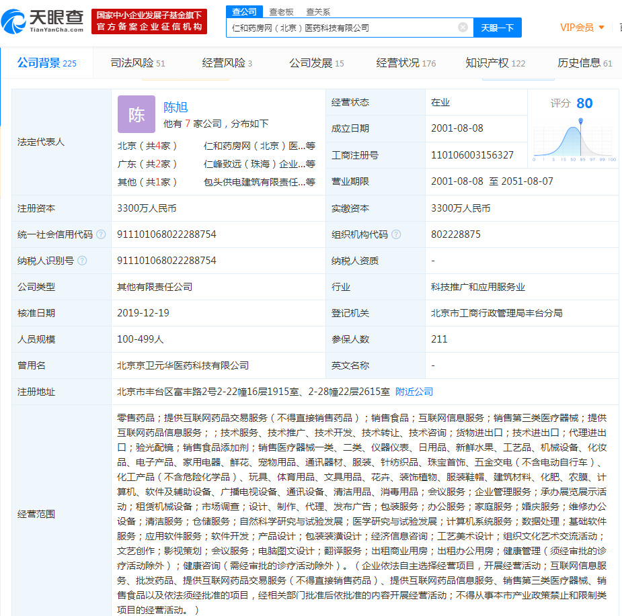Select 工商注册号 value 110106003156327
Image resolution: width=622 pixels, height=616 pixels.
472,155
